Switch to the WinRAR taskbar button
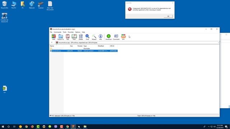 pos(73,126)
